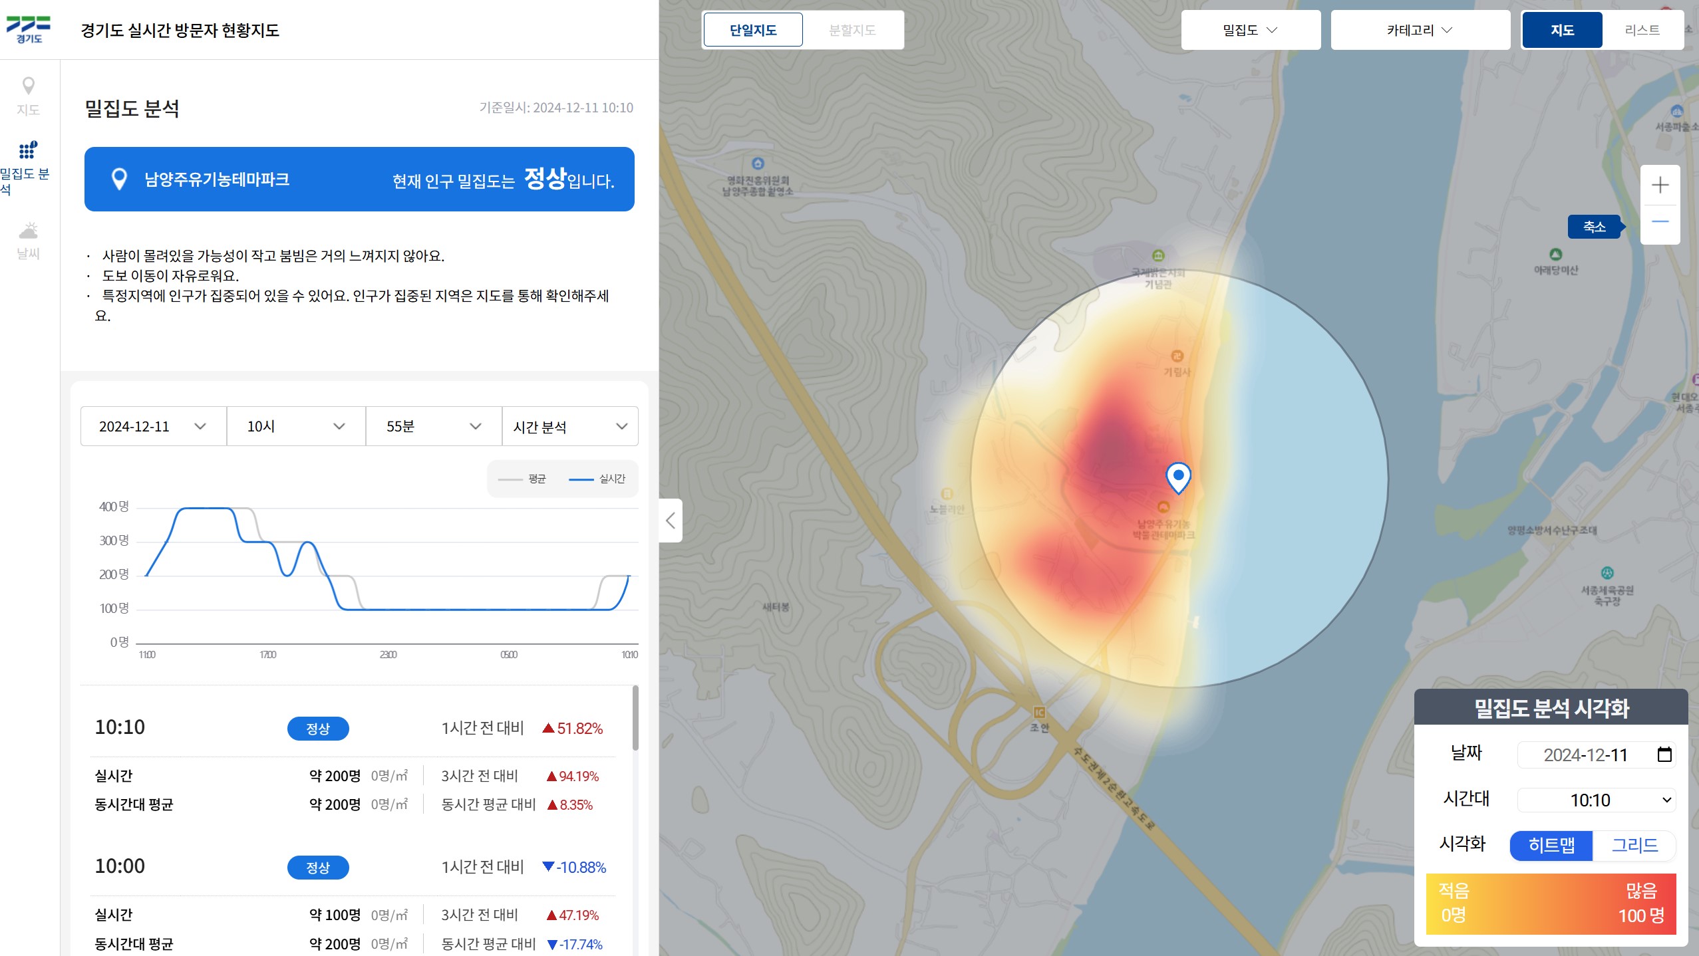Click the -17.74% change value
Viewport: 1699px width, 956px height.
pos(581,945)
